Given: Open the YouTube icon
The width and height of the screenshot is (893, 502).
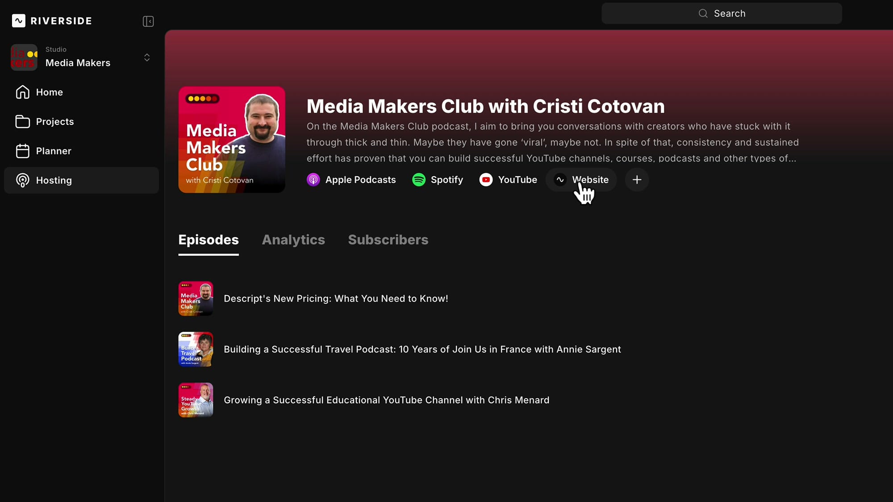Looking at the screenshot, I should pos(485,180).
